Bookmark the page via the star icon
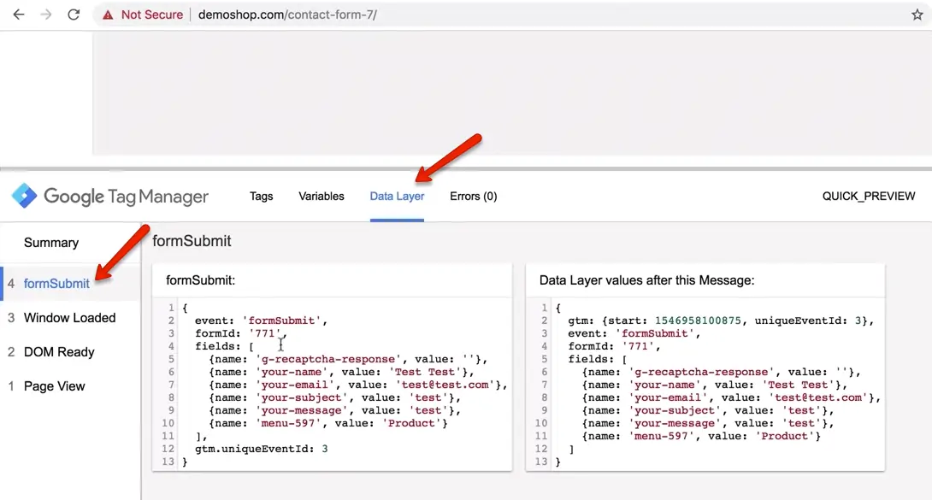The width and height of the screenshot is (932, 500). tap(916, 14)
